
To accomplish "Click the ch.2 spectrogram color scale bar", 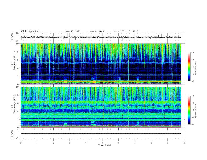I will pyautogui.click(x=189, y=110).
